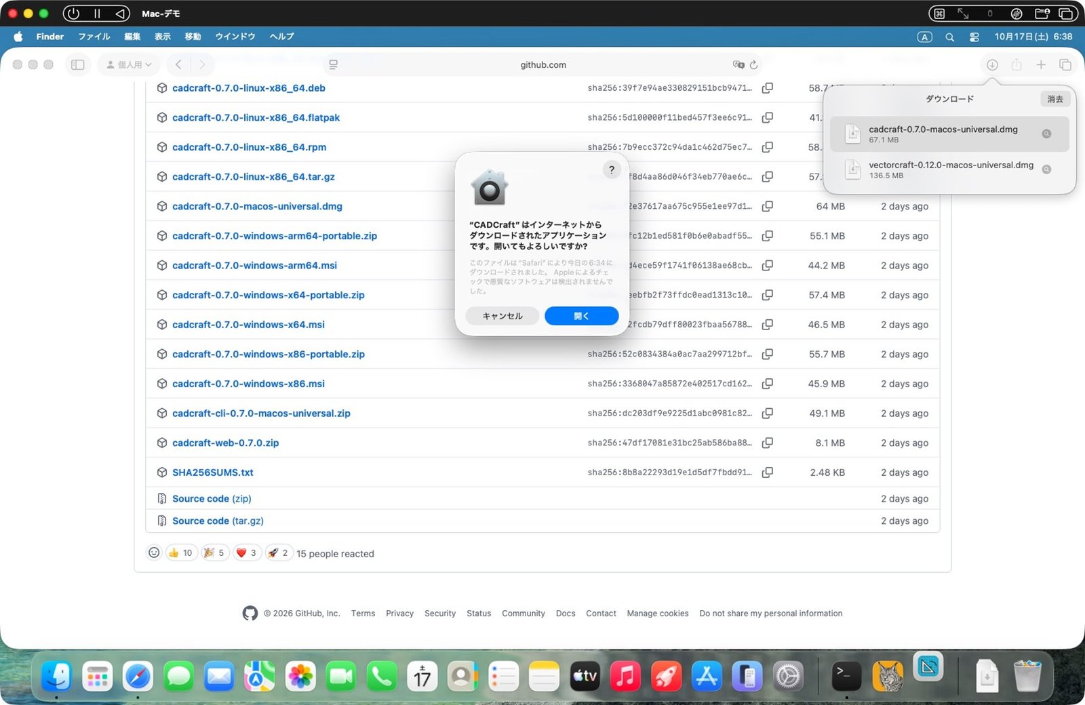Open a new tab with plus icon
1085x705 pixels.
coord(1041,65)
